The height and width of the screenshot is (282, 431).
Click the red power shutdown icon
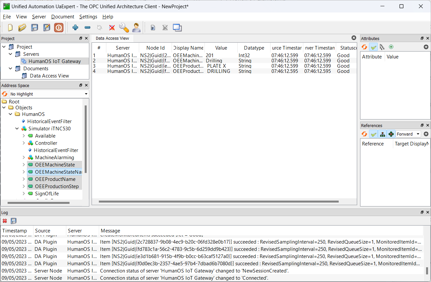coord(59,28)
